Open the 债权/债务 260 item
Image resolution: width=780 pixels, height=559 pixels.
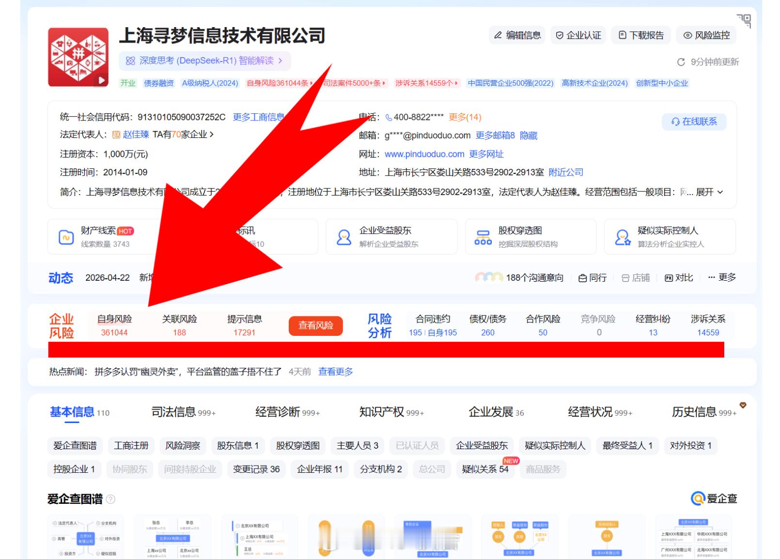[x=488, y=326]
